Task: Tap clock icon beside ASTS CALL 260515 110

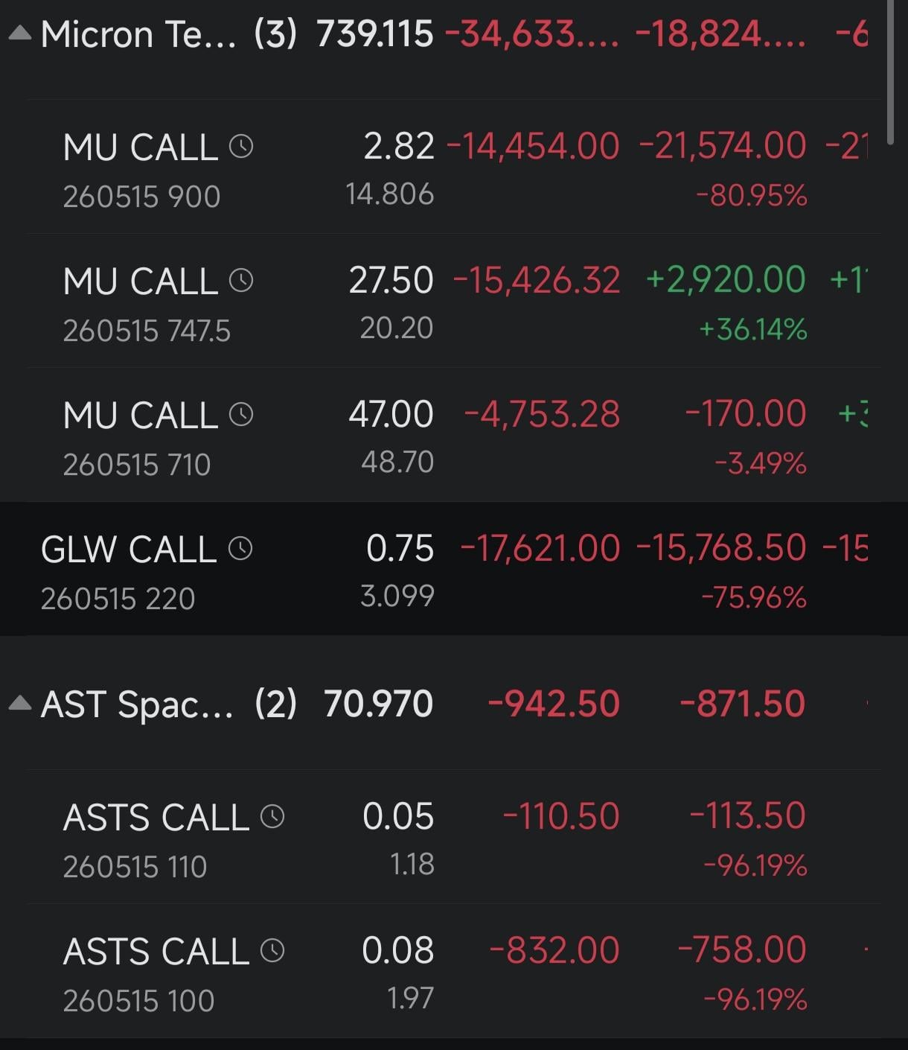Action: (x=272, y=816)
